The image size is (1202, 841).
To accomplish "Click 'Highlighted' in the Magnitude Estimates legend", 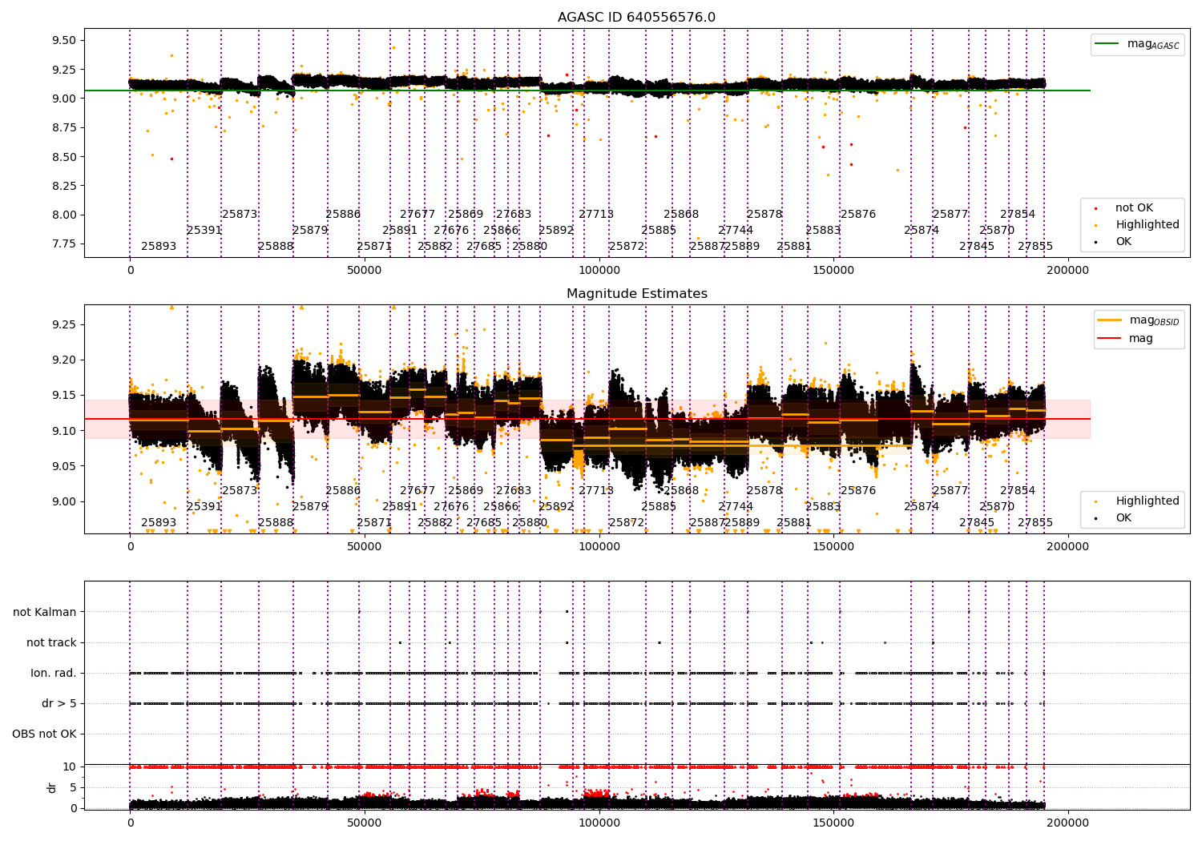I will (x=1136, y=501).
